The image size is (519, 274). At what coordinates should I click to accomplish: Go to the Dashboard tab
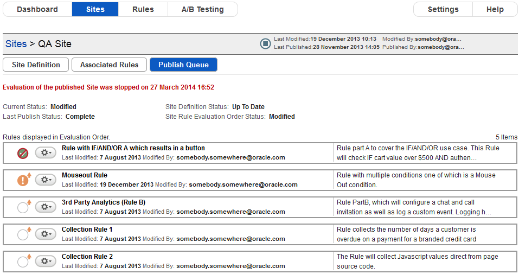click(x=37, y=9)
